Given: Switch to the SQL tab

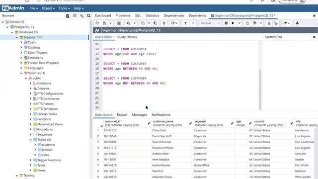Looking at the screenshot, I should coord(138,15).
